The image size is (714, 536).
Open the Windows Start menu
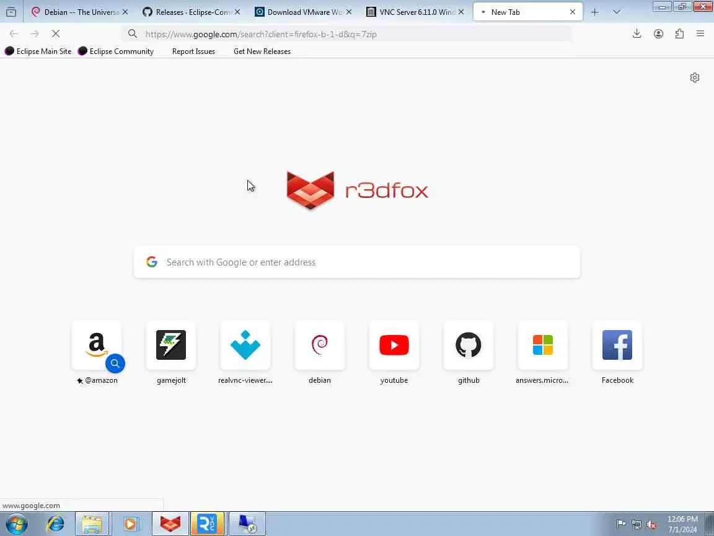(16, 524)
